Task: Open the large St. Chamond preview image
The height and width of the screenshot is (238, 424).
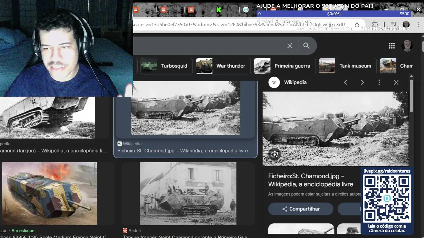Action: [x=336, y=129]
